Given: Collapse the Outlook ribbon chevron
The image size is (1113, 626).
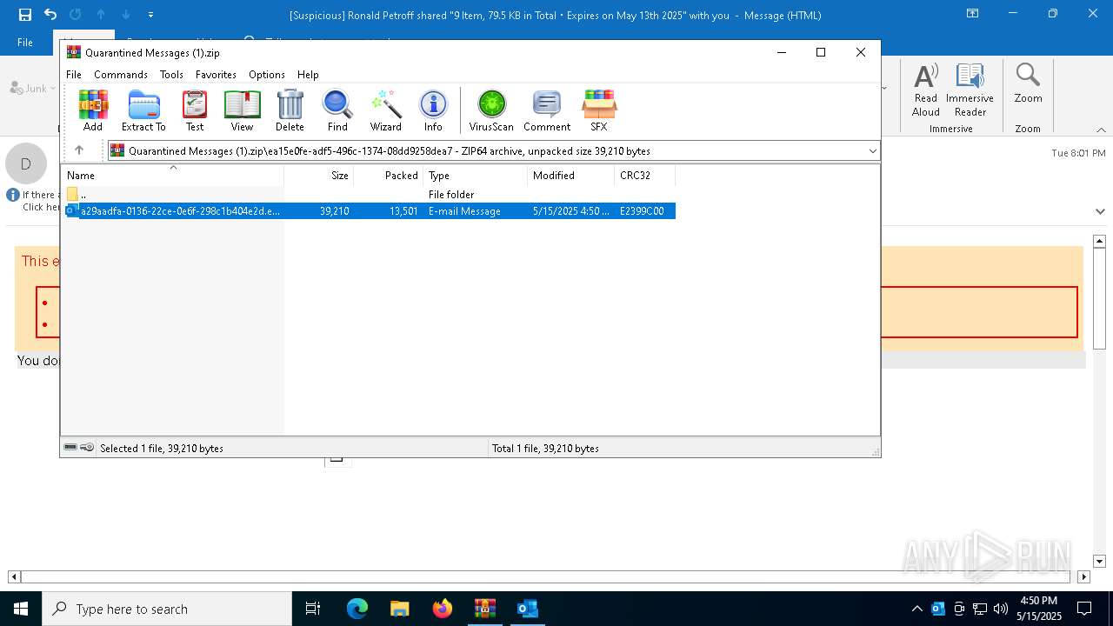Looking at the screenshot, I should coord(1100,130).
